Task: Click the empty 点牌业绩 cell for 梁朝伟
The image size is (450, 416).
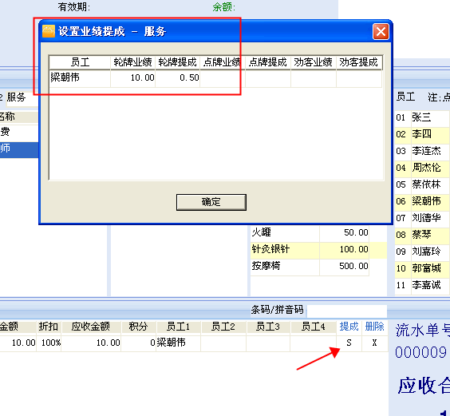Action: point(223,78)
